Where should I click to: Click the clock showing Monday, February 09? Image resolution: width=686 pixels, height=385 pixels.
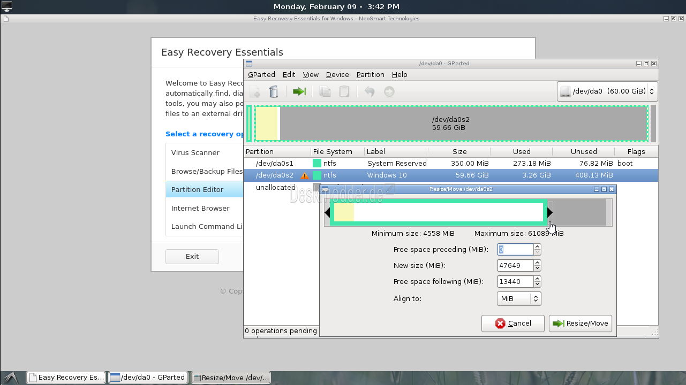tap(336, 6)
